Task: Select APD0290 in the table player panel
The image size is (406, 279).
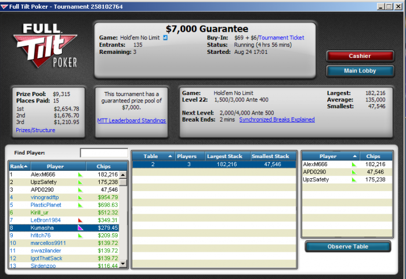Action: click(x=347, y=172)
